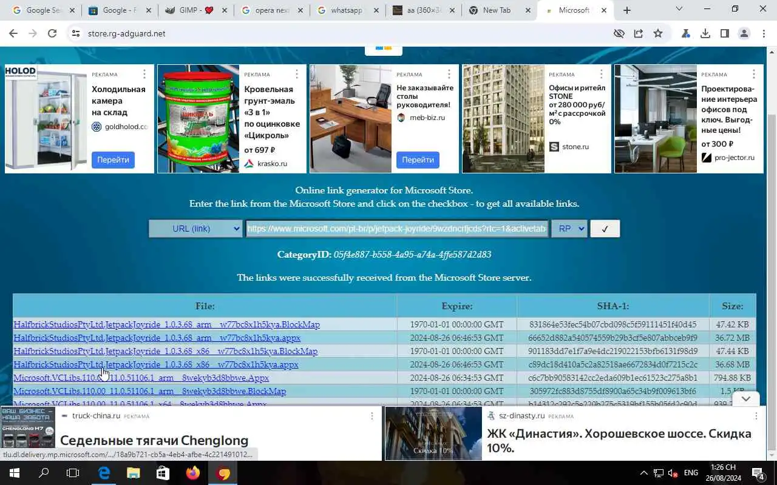The image size is (777, 485).
Task: Download JetpackJoyride x86 BlockMap file link
Action: [x=165, y=351]
